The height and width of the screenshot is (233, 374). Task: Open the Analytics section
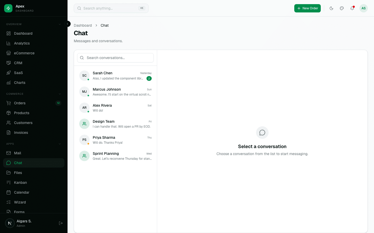(x=22, y=43)
